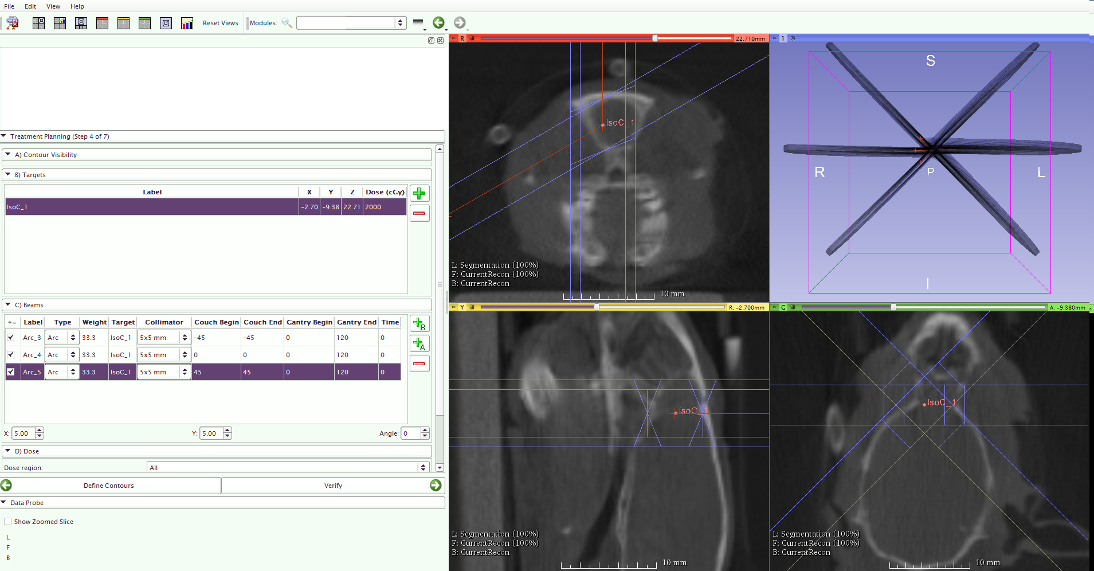Open the Edit menu
The width and height of the screenshot is (1094, 571).
[x=30, y=6]
